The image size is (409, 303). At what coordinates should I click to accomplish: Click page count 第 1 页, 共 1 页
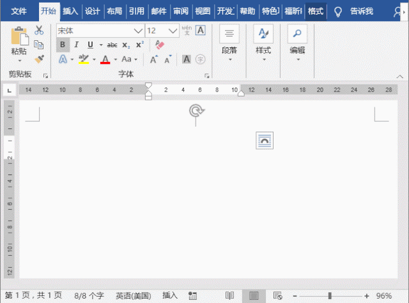(33, 295)
